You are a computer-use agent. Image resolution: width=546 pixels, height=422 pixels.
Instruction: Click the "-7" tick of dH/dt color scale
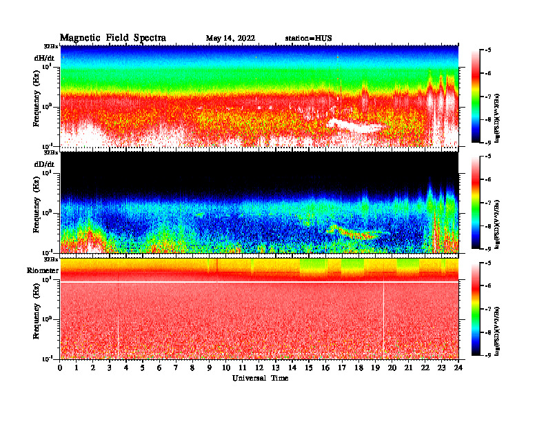click(488, 97)
